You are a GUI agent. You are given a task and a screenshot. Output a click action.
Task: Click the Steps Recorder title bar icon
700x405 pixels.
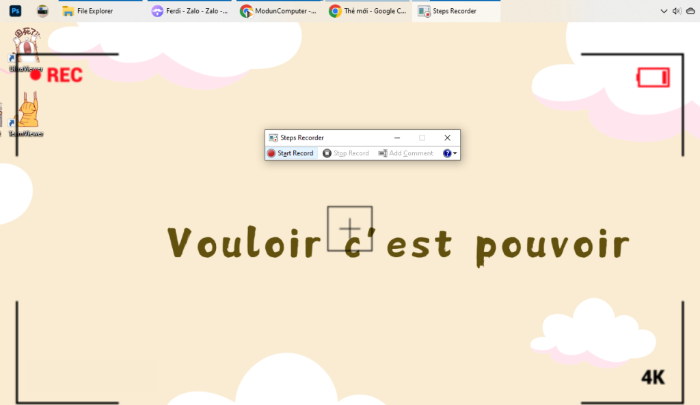[x=273, y=138]
